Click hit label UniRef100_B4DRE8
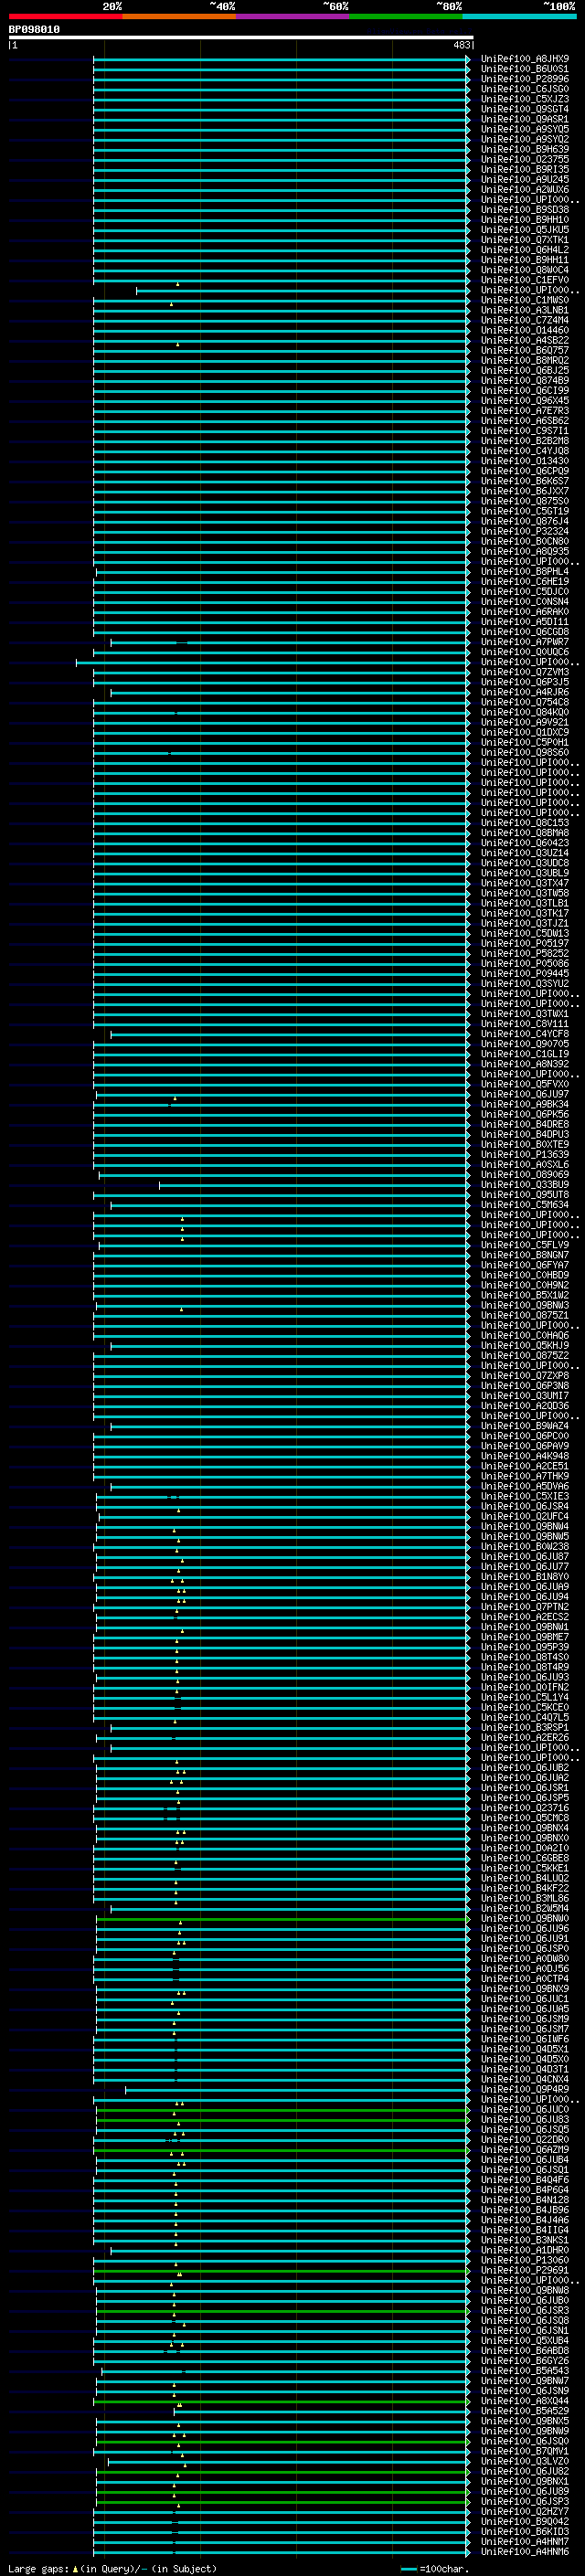 point(525,1124)
